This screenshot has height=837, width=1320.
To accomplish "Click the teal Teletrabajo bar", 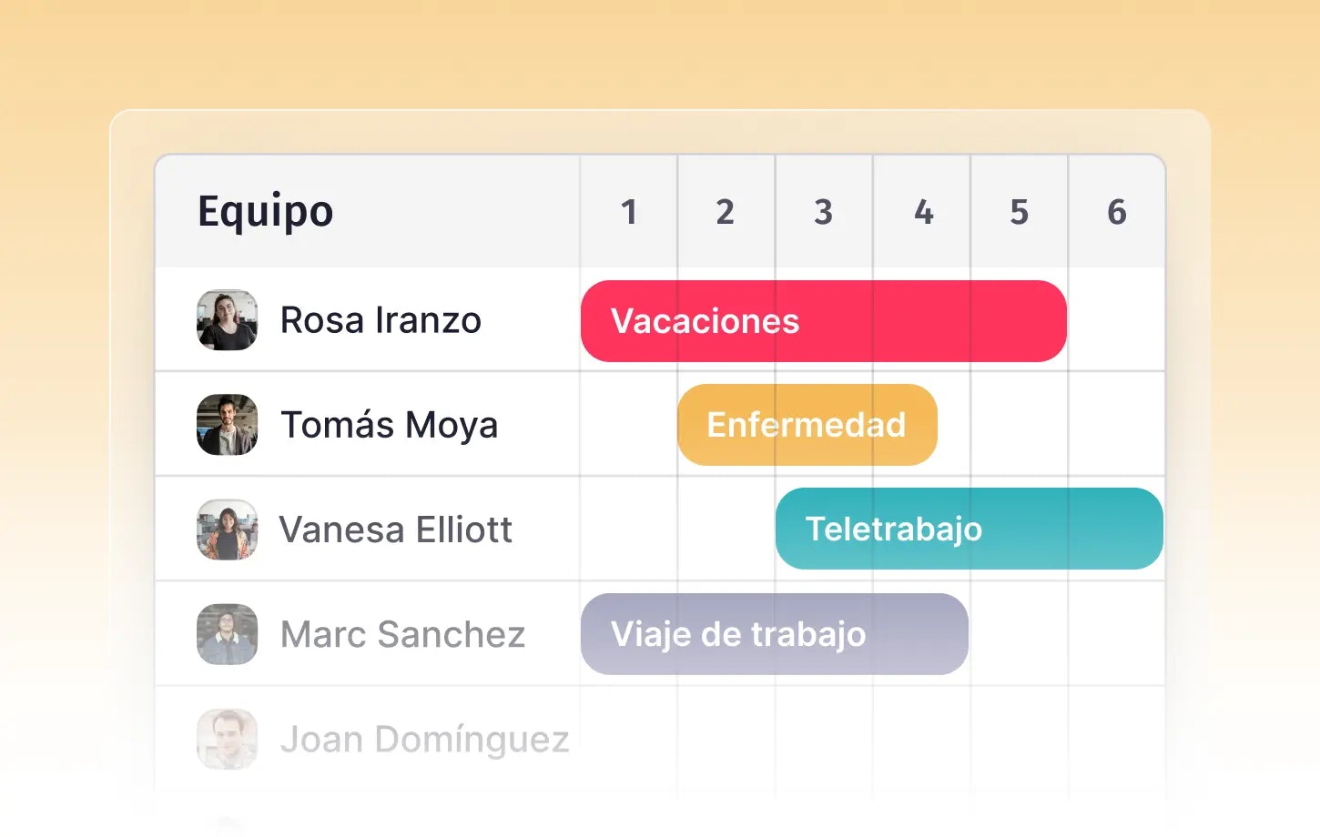I will 969,529.
